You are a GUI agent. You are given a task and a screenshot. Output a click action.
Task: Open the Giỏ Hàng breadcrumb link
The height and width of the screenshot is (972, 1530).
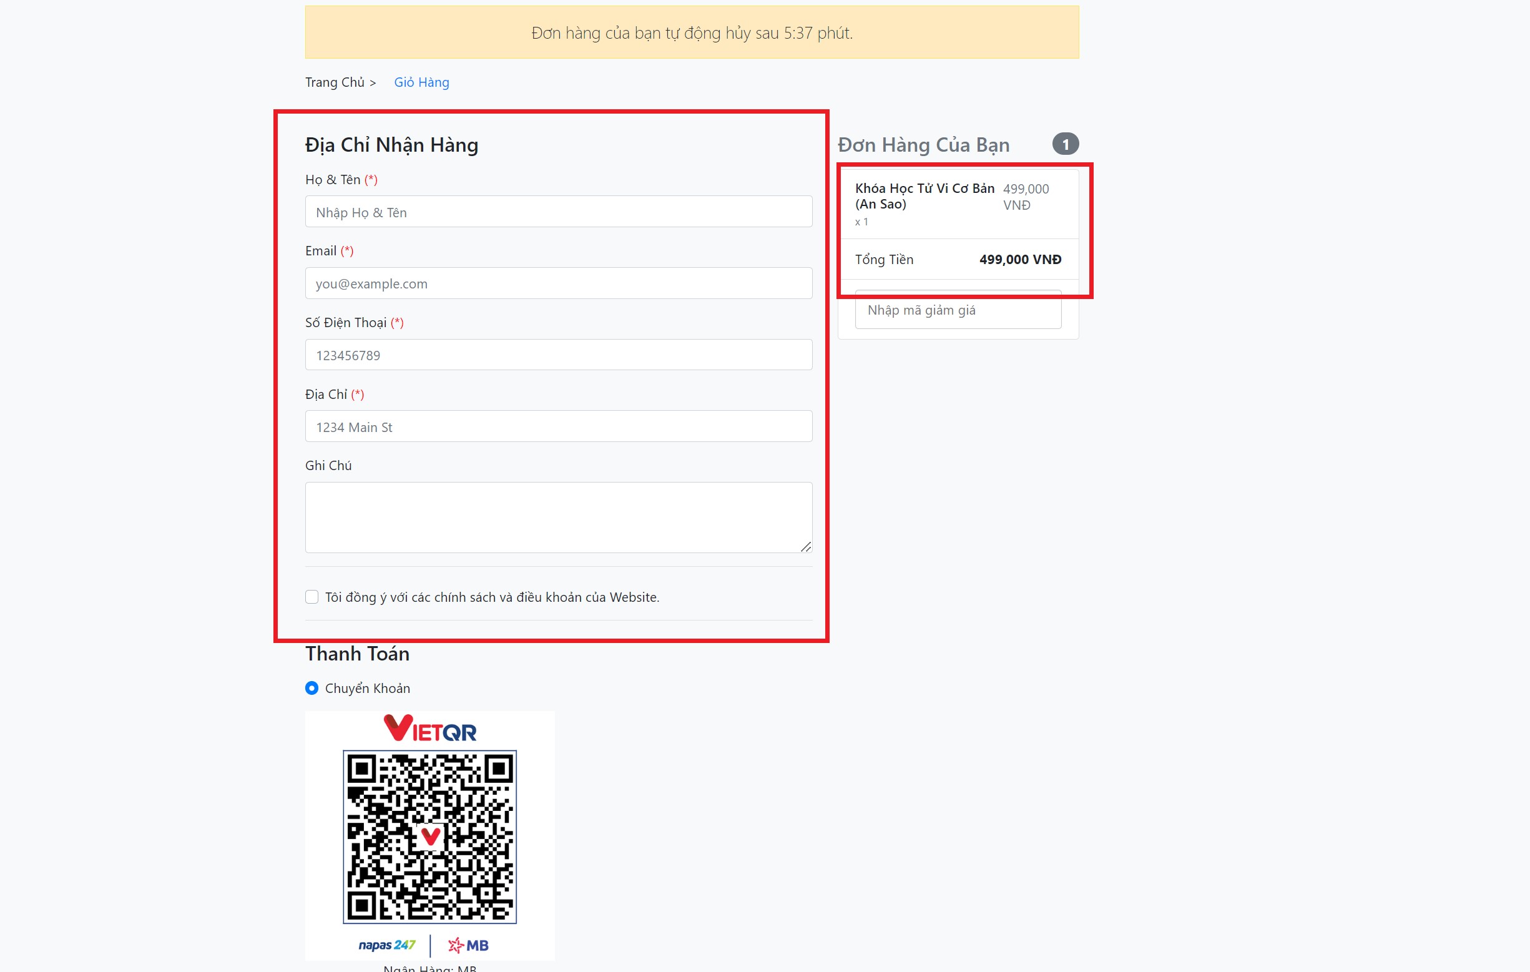[x=421, y=82]
